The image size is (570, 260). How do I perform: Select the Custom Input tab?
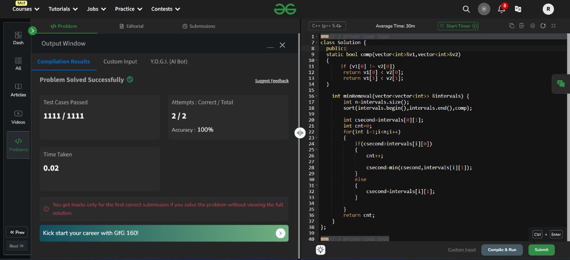(120, 61)
